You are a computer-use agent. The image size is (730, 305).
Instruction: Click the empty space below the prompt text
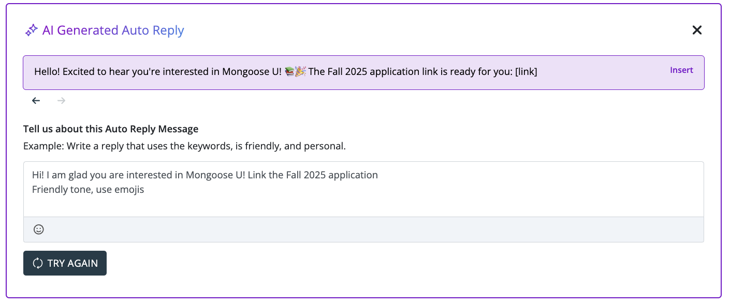pyautogui.click(x=362, y=206)
